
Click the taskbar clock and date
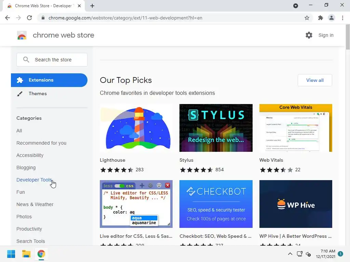click(x=326, y=254)
